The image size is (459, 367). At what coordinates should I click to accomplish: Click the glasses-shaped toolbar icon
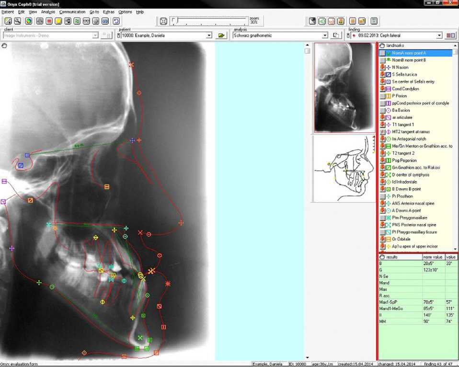pyautogui.click(x=86, y=21)
